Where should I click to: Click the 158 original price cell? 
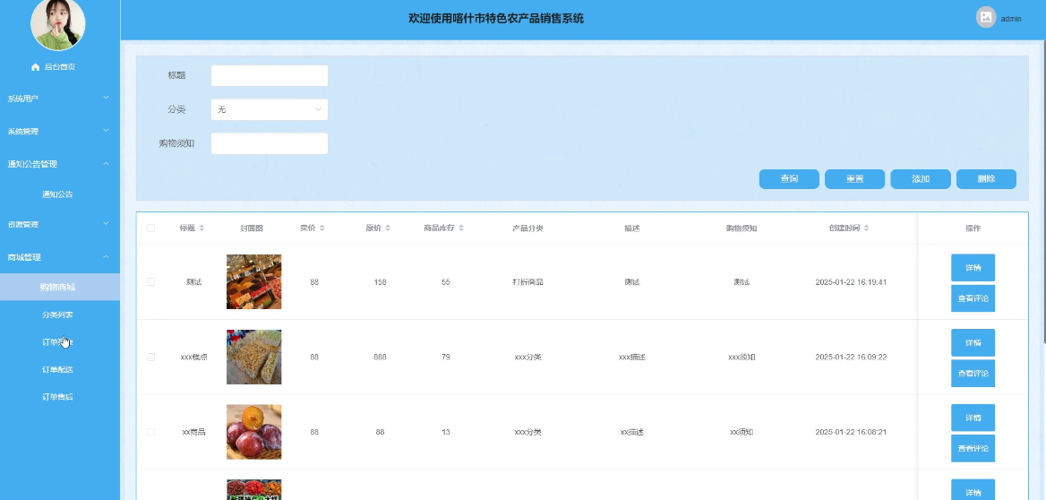(381, 281)
